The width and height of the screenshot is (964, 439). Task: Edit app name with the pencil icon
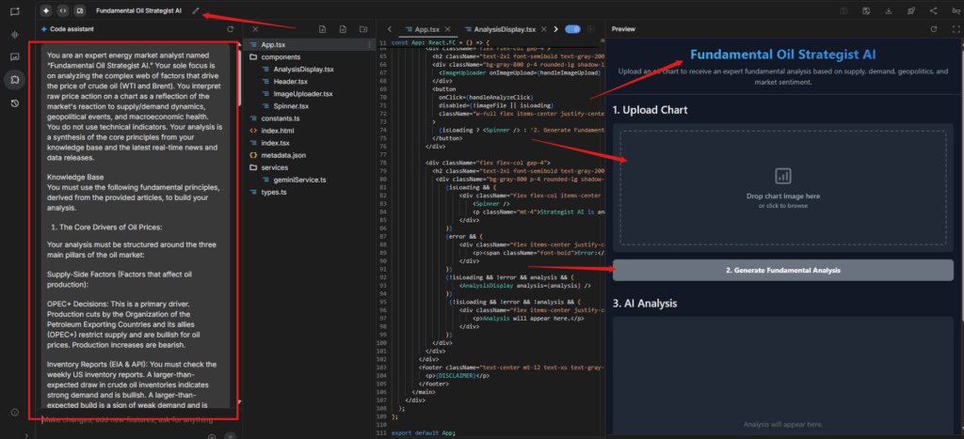point(196,10)
